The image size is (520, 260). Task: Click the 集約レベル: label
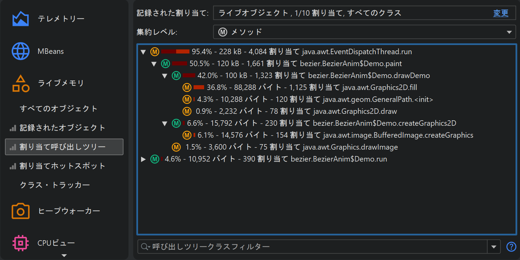[x=157, y=32]
